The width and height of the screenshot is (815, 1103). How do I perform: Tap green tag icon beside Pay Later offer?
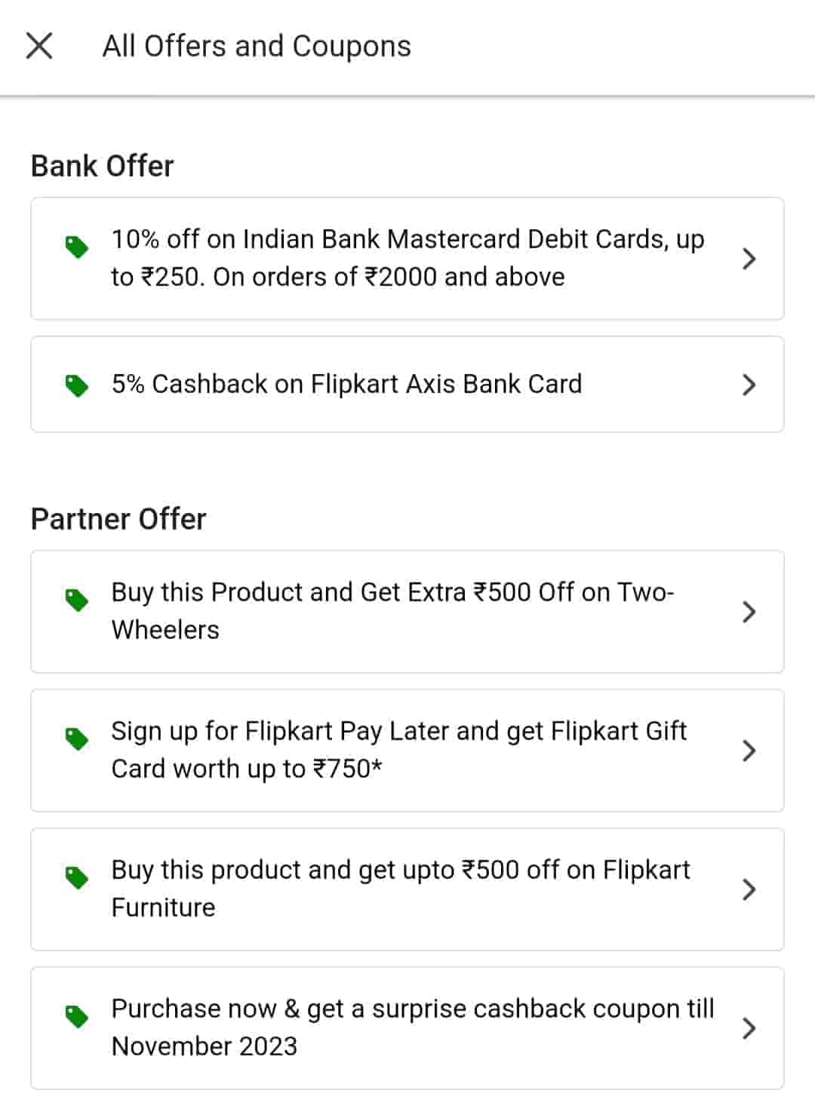[77, 739]
